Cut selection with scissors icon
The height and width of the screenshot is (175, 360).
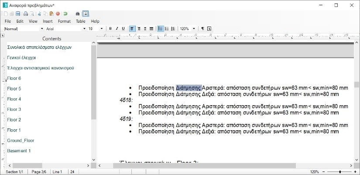(x=39, y=14)
